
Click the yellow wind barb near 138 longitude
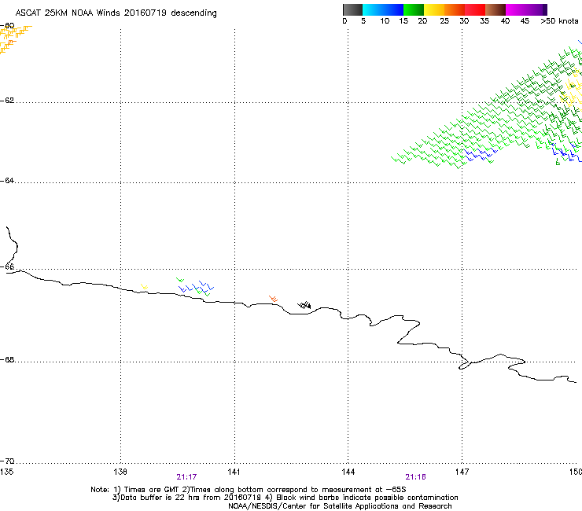coord(145,286)
